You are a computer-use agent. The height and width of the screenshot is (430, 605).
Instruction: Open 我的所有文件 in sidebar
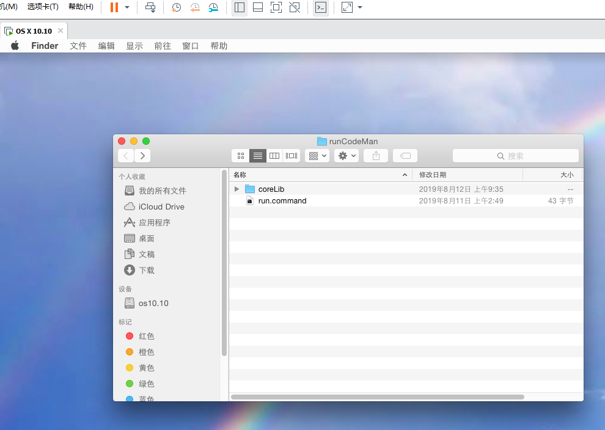pos(155,191)
